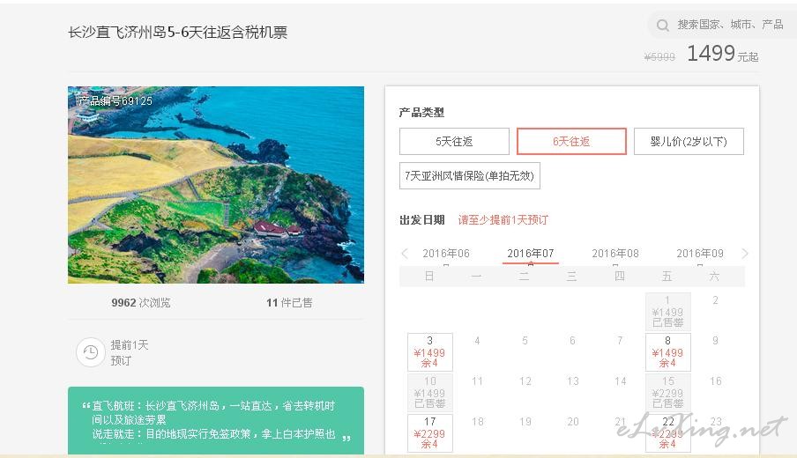The width and height of the screenshot is (797, 458).
Task: Advance months with right chevron
Action: click(745, 254)
